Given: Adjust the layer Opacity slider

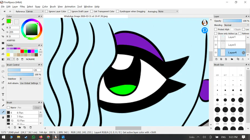Looking at the screenshot, I should [232, 21].
